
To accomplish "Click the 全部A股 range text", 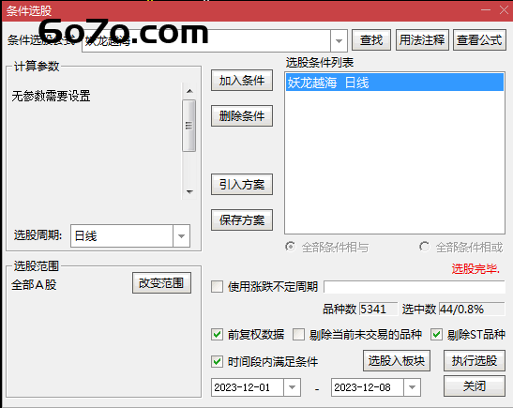I will pyautogui.click(x=34, y=284).
